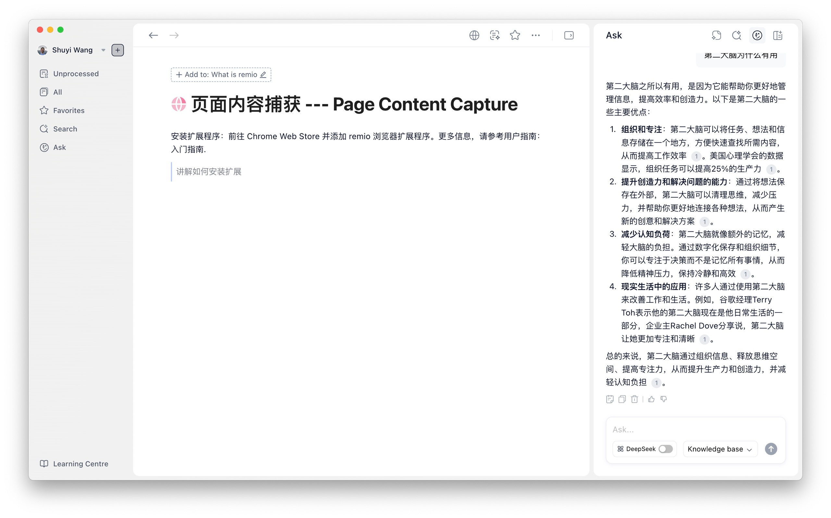
Task: Copy the AI answer with the copy icon
Action: (622, 399)
